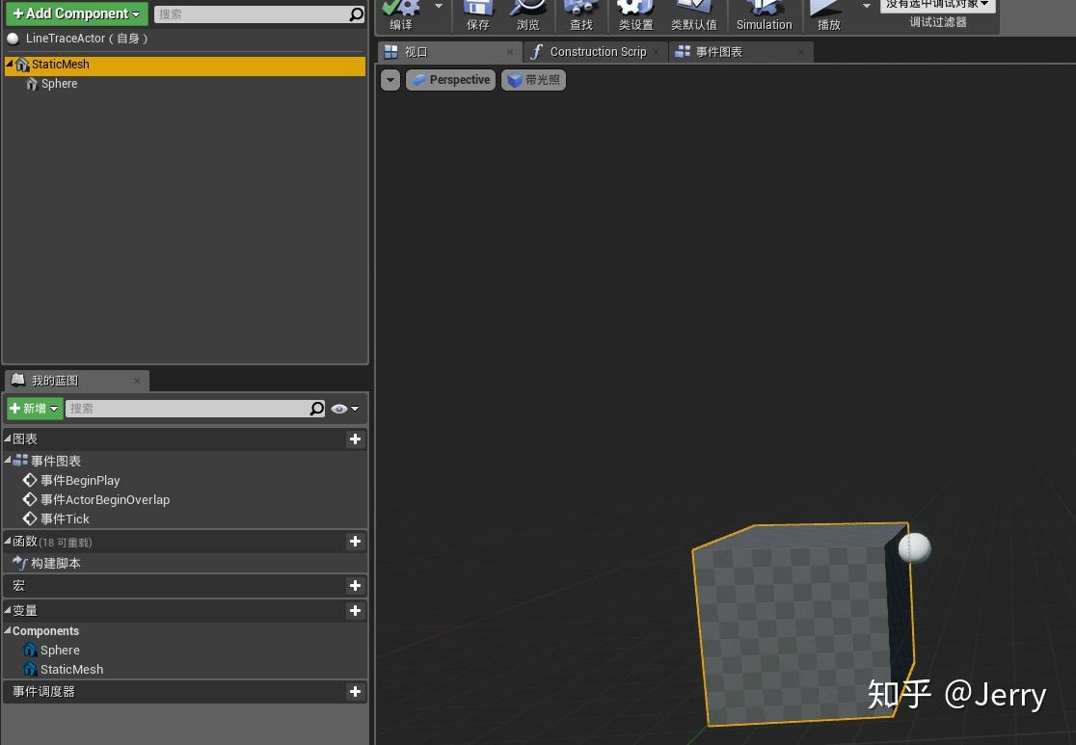
Task: Open the dropdown arrow next to 编译
Action: [439, 8]
